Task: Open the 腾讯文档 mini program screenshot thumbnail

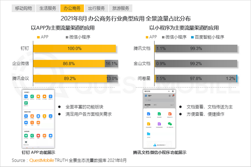Action: pos(159,119)
